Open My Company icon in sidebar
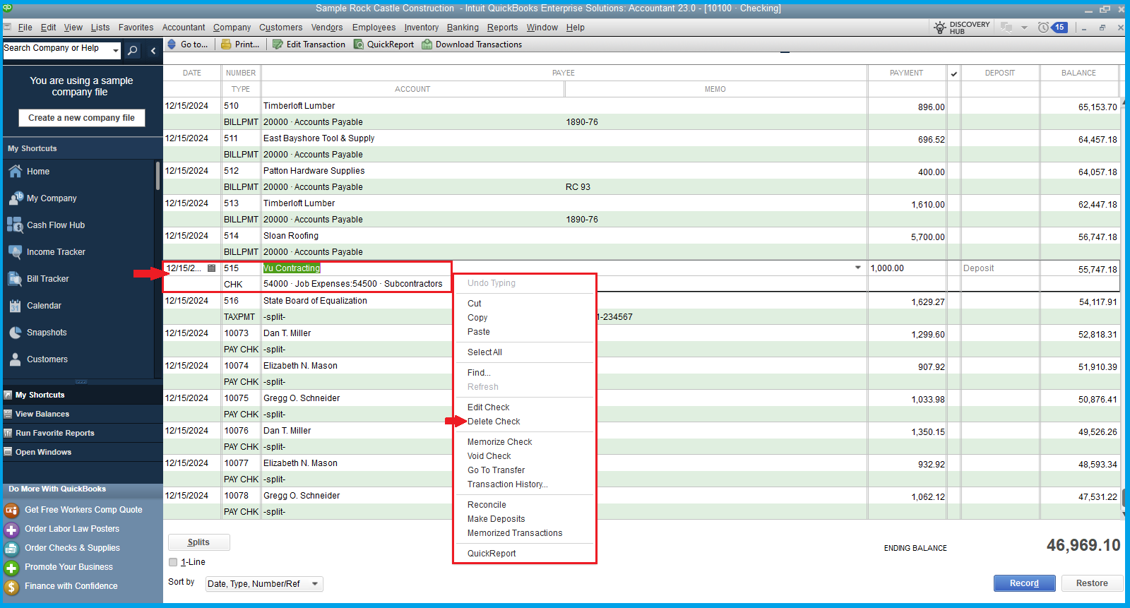 (15, 198)
